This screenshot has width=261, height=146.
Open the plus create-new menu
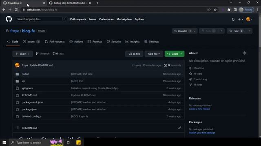point(240,19)
